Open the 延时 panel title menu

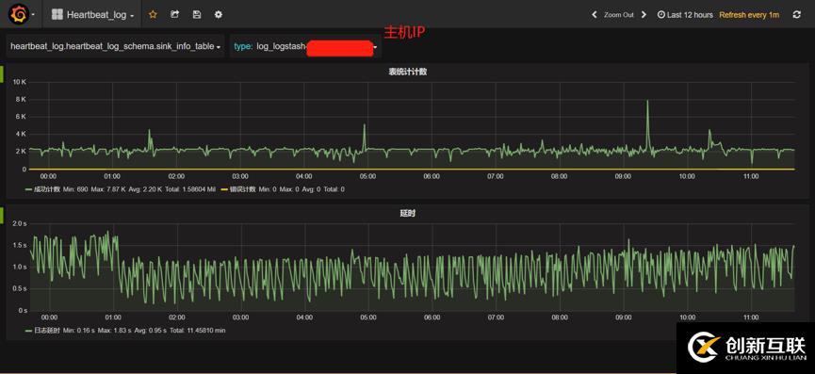point(408,213)
